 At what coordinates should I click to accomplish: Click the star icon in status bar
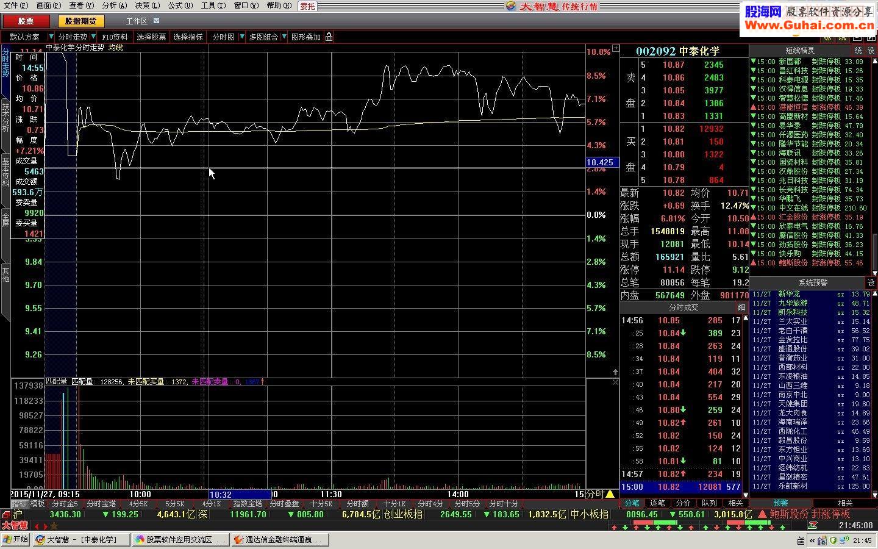54,526
